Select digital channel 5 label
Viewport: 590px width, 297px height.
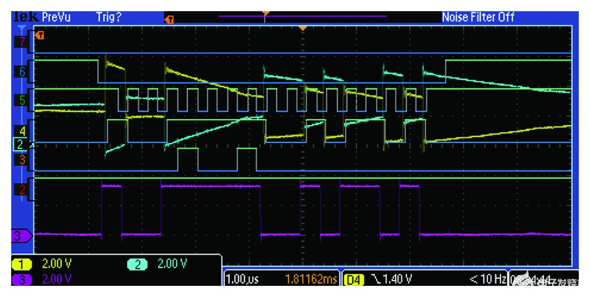pyautogui.click(x=22, y=101)
